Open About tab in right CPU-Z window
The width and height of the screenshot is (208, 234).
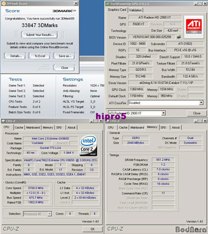click(176, 127)
